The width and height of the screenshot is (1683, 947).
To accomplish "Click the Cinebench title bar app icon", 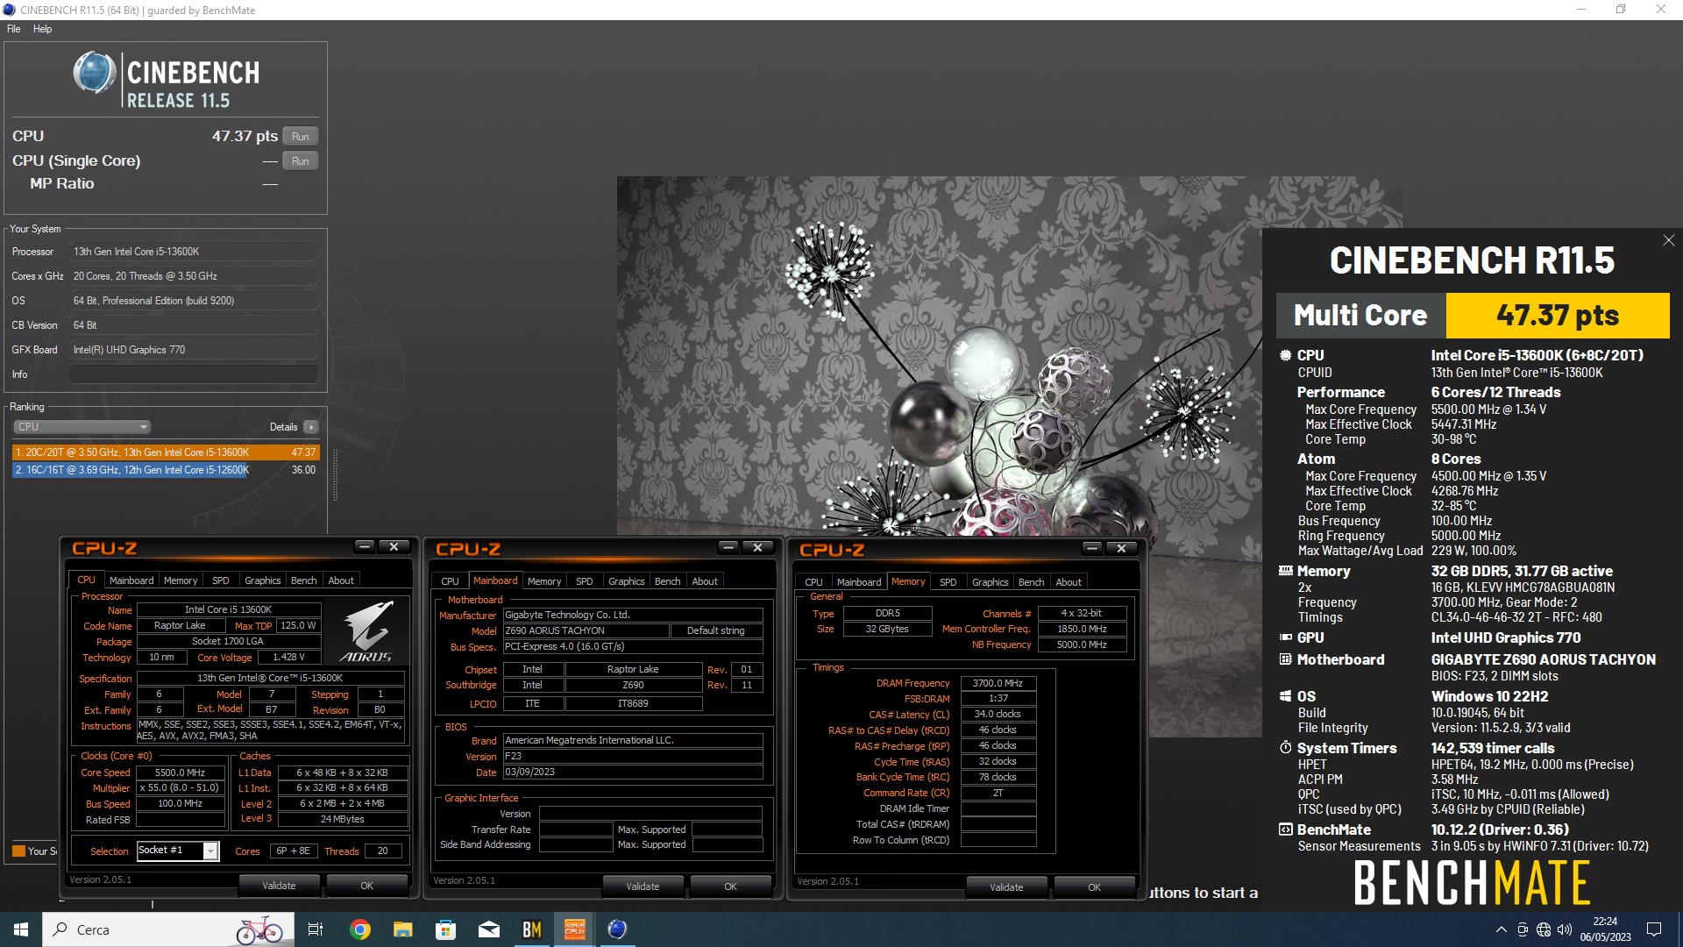I will click(9, 10).
